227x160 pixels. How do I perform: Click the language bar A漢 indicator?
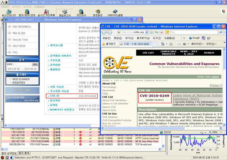click(x=4, y=2)
